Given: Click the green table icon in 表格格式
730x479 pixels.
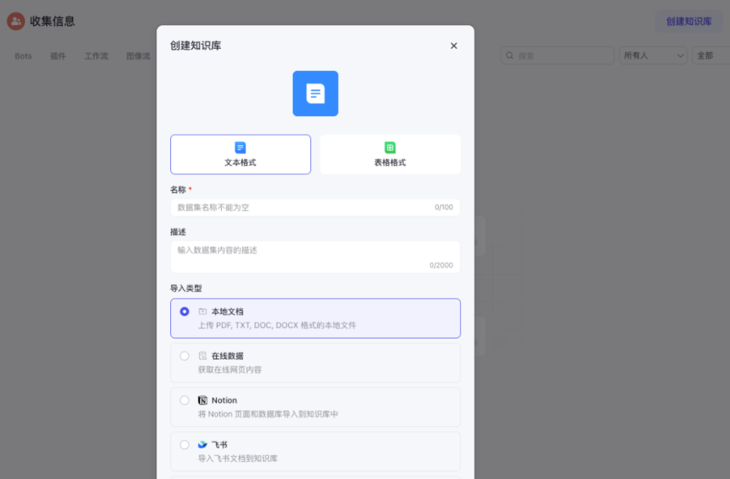Looking at the screenshot, I should coord(390,147).
